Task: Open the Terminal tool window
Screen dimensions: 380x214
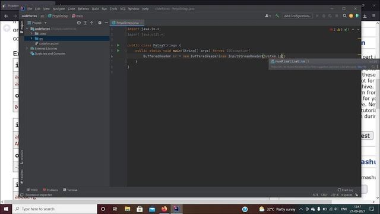Action: (x=70, y=190)
